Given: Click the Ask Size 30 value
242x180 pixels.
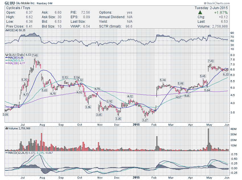Looking at the screenshot, I should point(60,17).
